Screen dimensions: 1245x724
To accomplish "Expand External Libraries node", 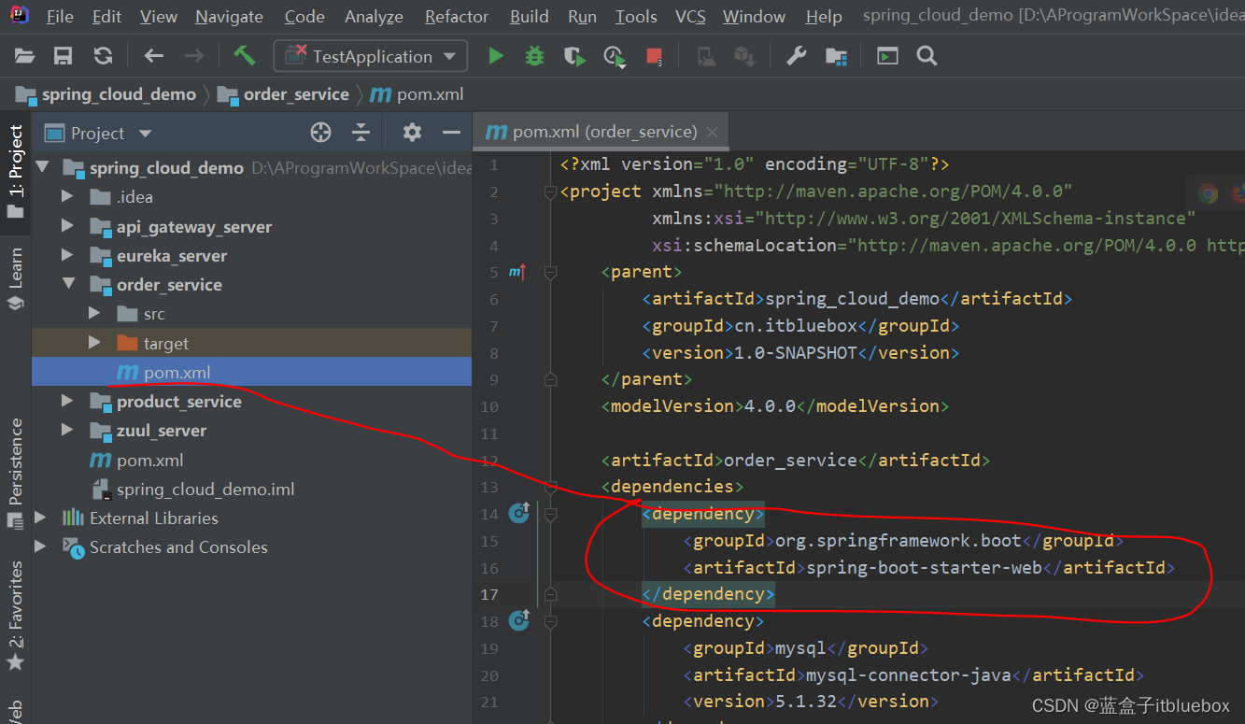I will 41,518.
